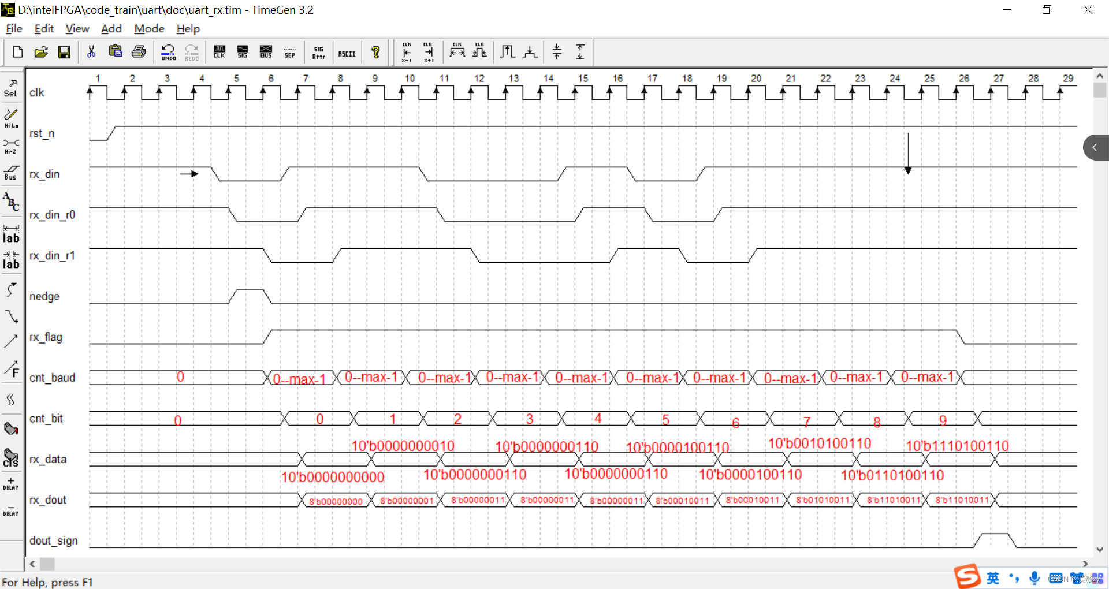This screenshot has width=1109, height=589.
Task: Click CLK x-1 remove clock cycle icon
Action: pyautogui.click(x=407, y=52)
